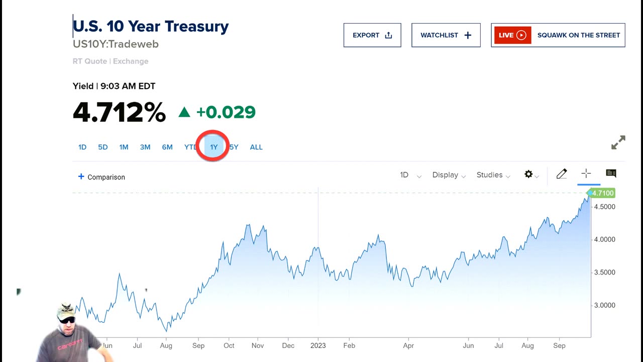Switch to the 5D time range
The width and height of the screenshot is (643, 362).
(103, 147)
